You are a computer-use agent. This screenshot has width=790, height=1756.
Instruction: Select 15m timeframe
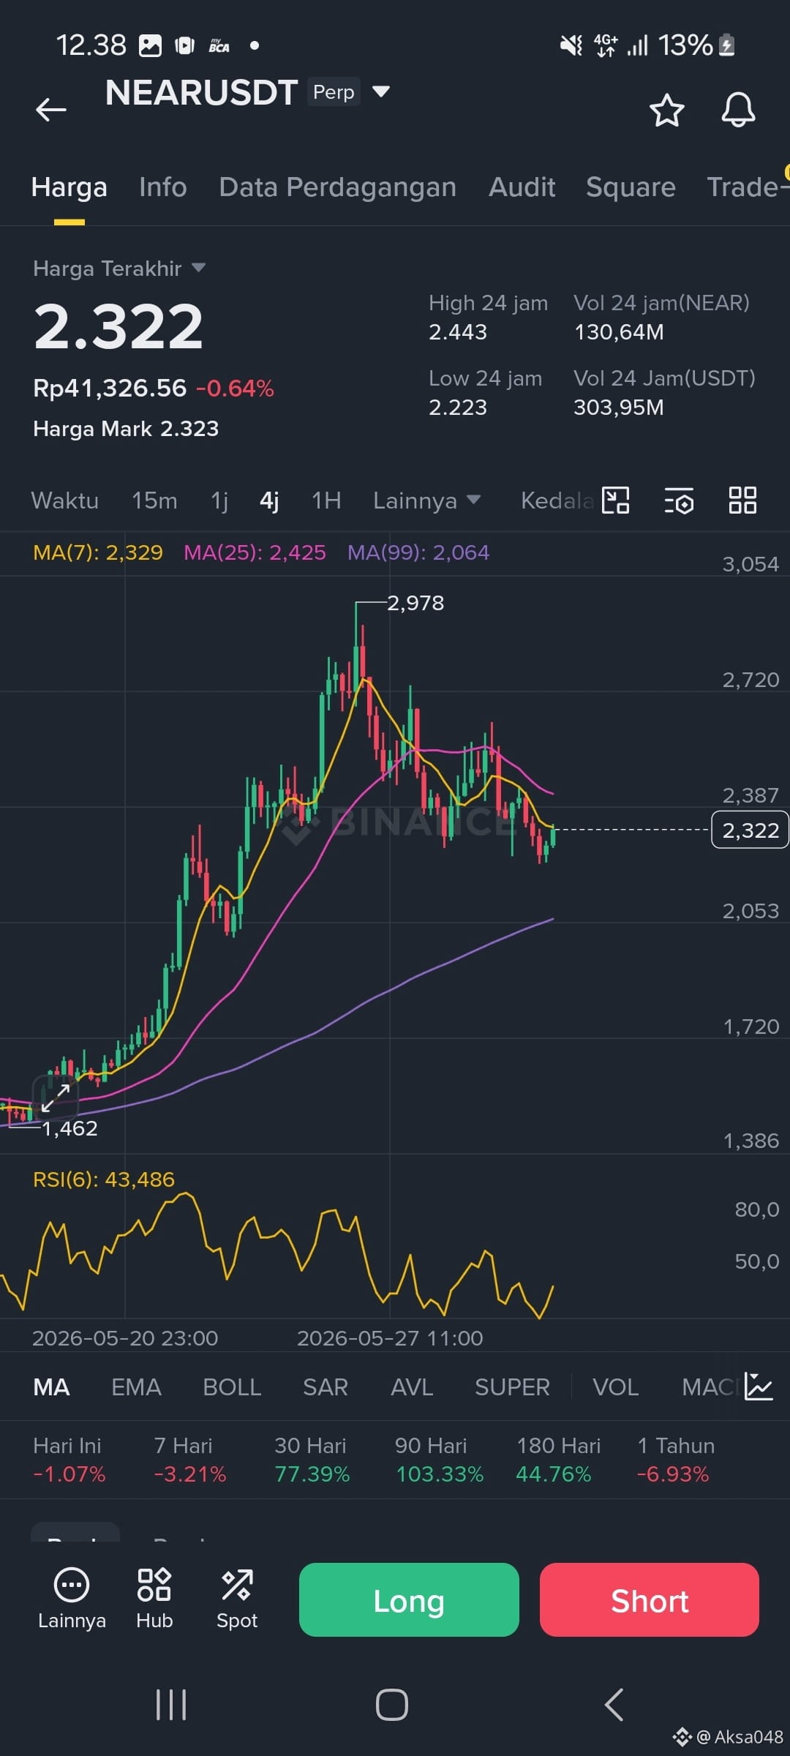click(154, 500)
